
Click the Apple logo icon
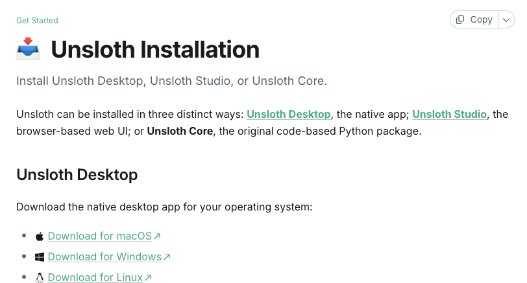(40, 236)
